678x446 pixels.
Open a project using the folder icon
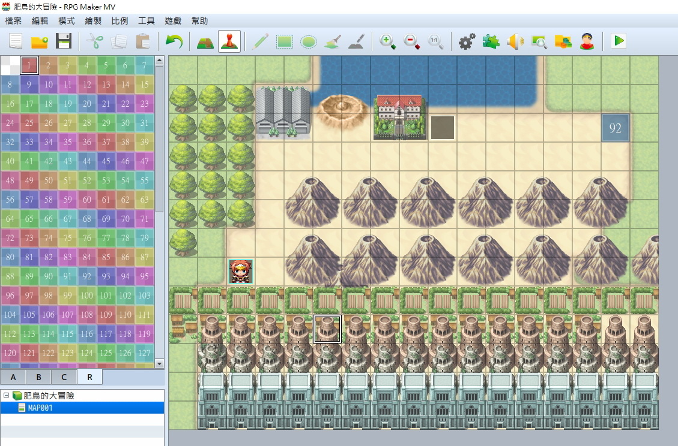coord(40,41)
